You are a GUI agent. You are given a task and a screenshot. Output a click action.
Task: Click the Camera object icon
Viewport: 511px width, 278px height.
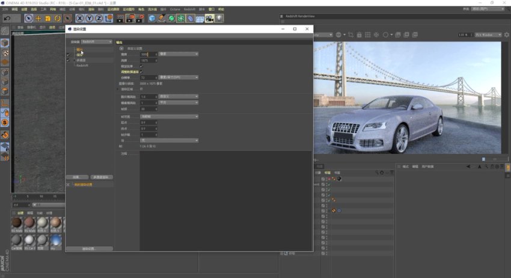point(209,19)
